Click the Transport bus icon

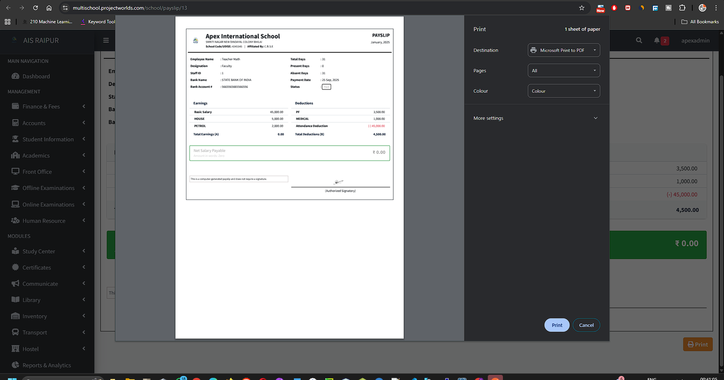coord(15,332)
